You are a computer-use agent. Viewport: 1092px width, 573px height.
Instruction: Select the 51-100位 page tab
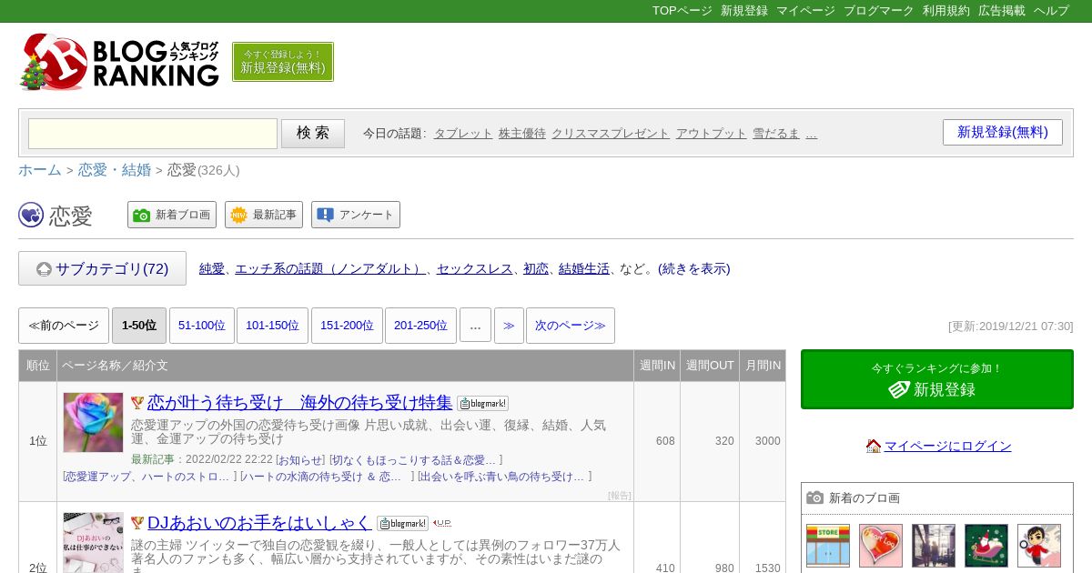[202, 326]
